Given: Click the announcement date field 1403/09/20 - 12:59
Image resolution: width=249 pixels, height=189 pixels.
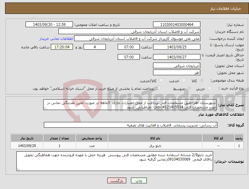Looking at the screenshot, I should [x=49, y=25].
